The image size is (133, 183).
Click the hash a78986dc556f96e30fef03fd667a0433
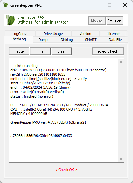[41, 136]
